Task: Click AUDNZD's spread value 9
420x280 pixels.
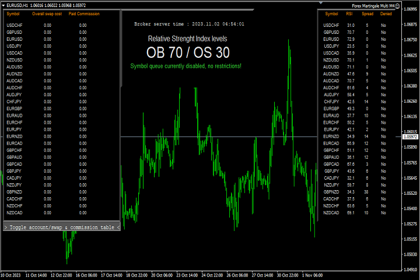Action: click(367, 74)
